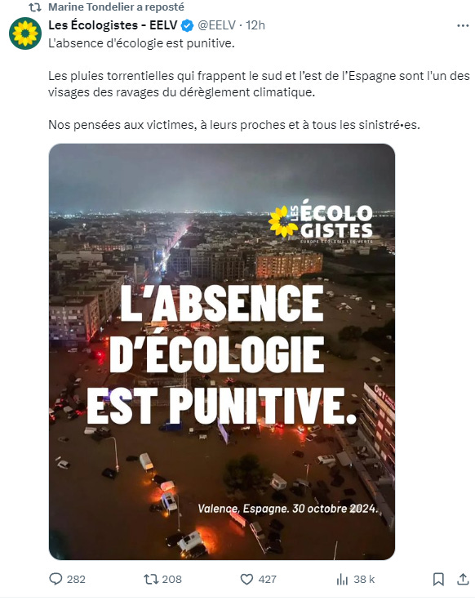The height and width of the screenshot is (605, 475).
Task: Open the @EELV handle link
Action: [x=216, y=25]
